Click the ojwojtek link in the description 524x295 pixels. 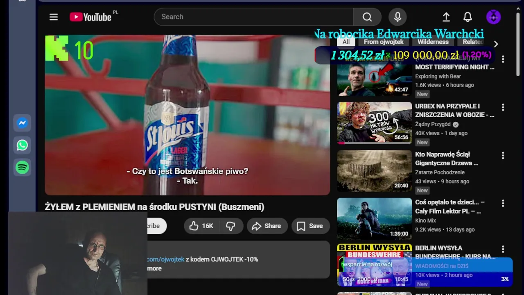coord(166,259)
